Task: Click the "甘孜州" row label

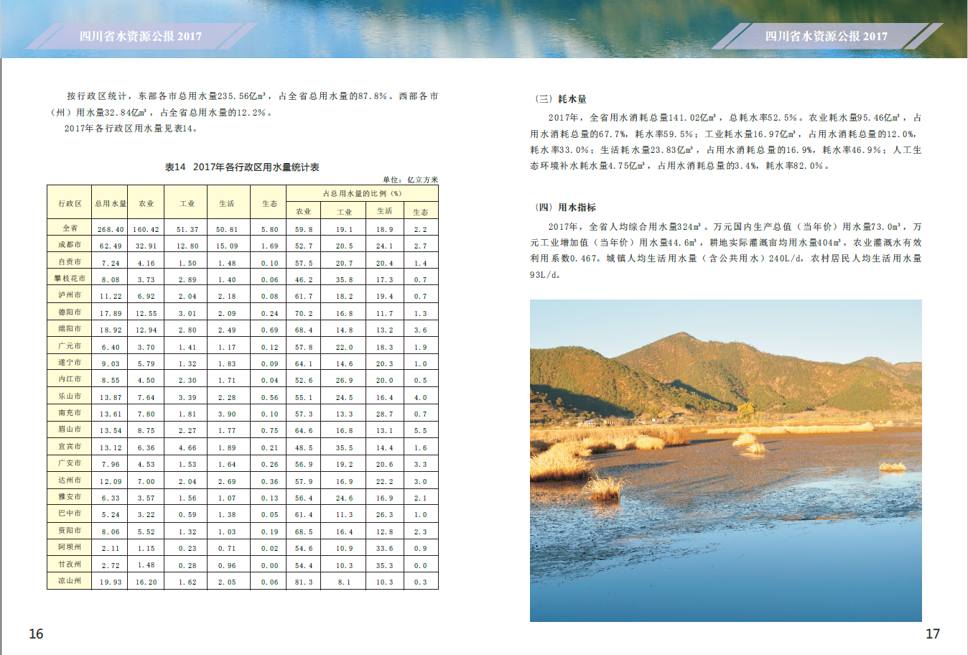Action: pos(70,565)
